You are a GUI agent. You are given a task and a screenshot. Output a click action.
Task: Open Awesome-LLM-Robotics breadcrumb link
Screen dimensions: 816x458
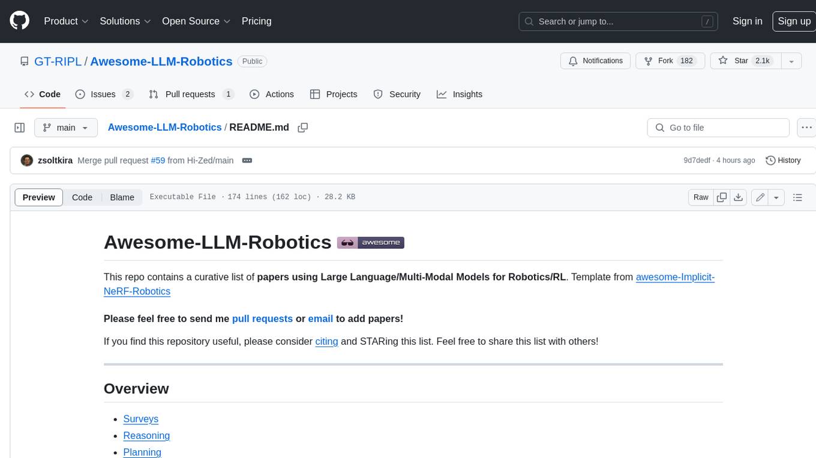point(164,127)
